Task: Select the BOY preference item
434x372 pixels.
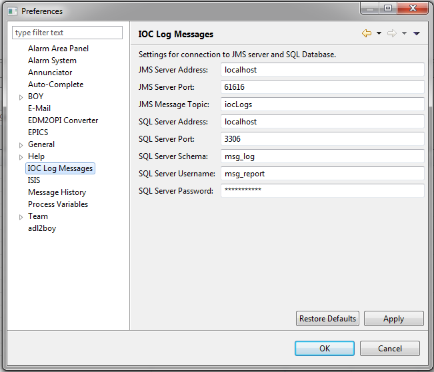Action: click(35, 96)
